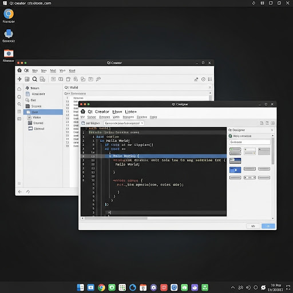293x293 pixels.
Task: Click the clock and date in the taskbar
Action: 276,287
